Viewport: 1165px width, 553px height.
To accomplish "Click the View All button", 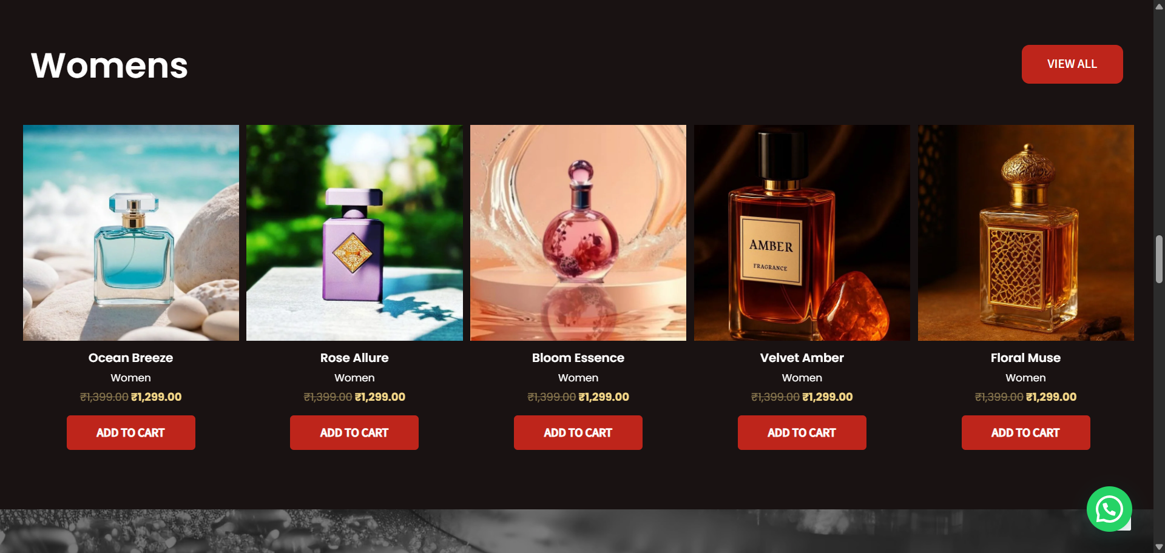I will tap(1072, 64).
